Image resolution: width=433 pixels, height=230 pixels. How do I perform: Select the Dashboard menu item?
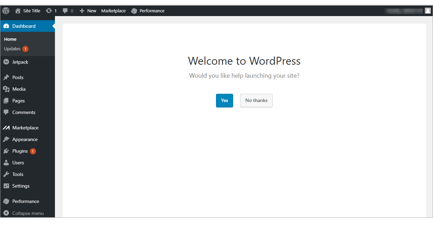[27, 26]
